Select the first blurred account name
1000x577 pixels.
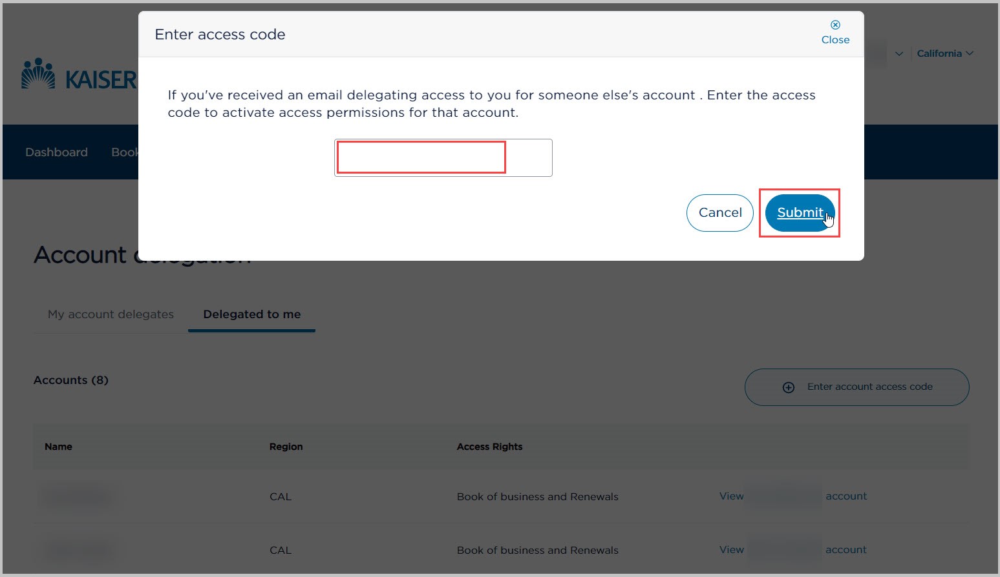pos(78,497)
